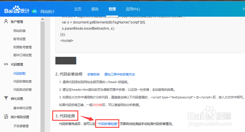Click the 代码管理 code brackets icon

[x=6, y=64]
